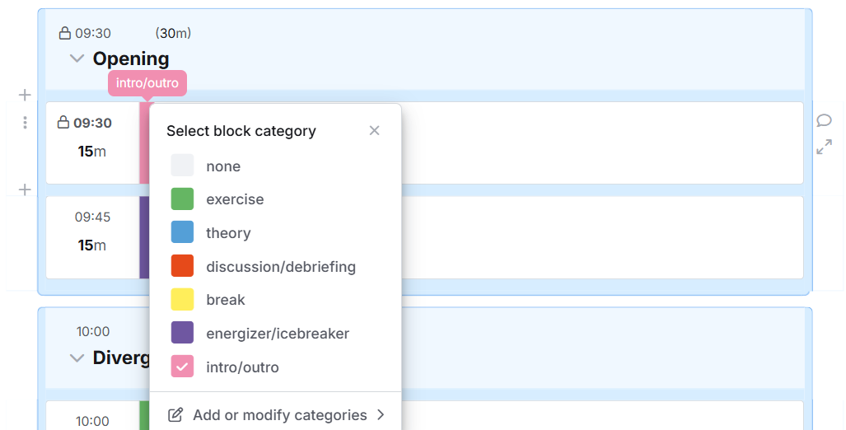This screenshot has width=846, height=430.
Task: Select the 'break' category label
Action: pos(226,300)
